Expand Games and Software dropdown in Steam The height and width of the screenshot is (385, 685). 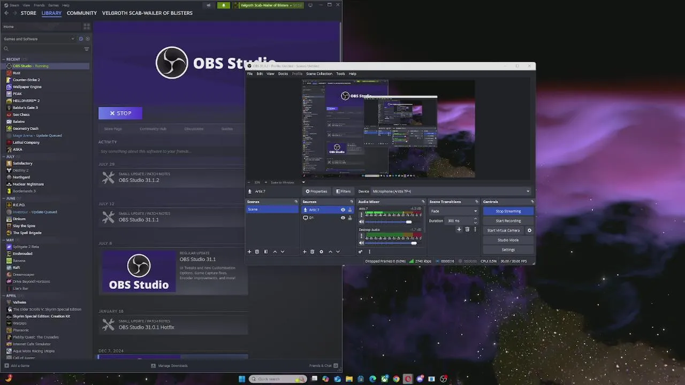[39, 38]
